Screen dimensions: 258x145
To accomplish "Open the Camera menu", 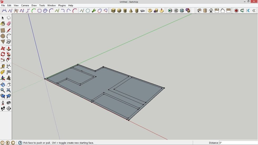I will click(x=25, y=5).
